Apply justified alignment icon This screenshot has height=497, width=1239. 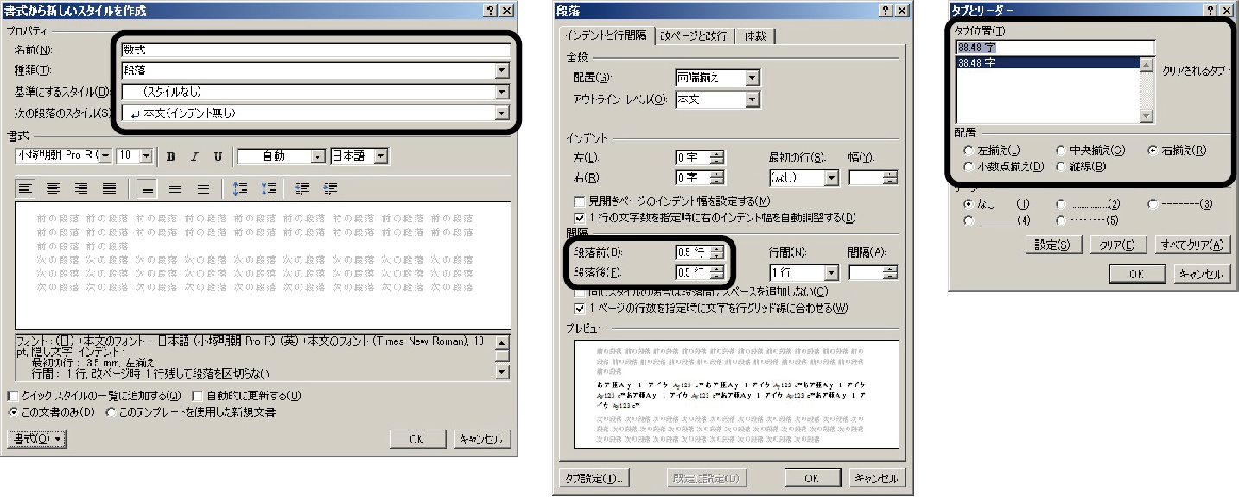[x=109, y=188]
